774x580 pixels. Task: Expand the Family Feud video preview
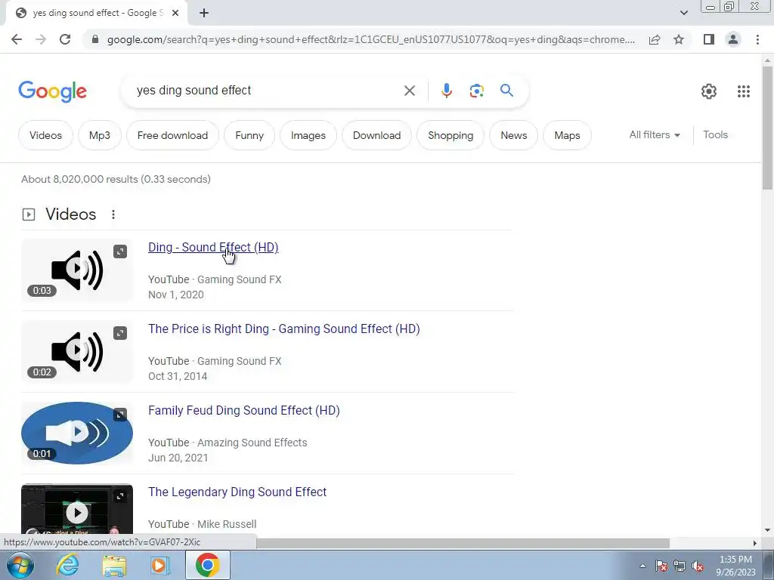[x=120, y=415]
